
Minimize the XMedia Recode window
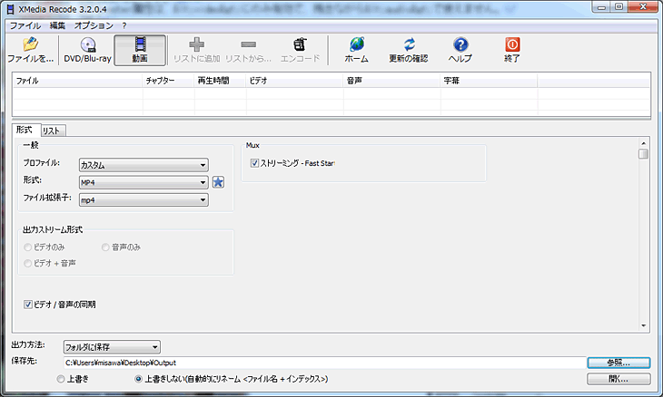(x=601, y=6)
